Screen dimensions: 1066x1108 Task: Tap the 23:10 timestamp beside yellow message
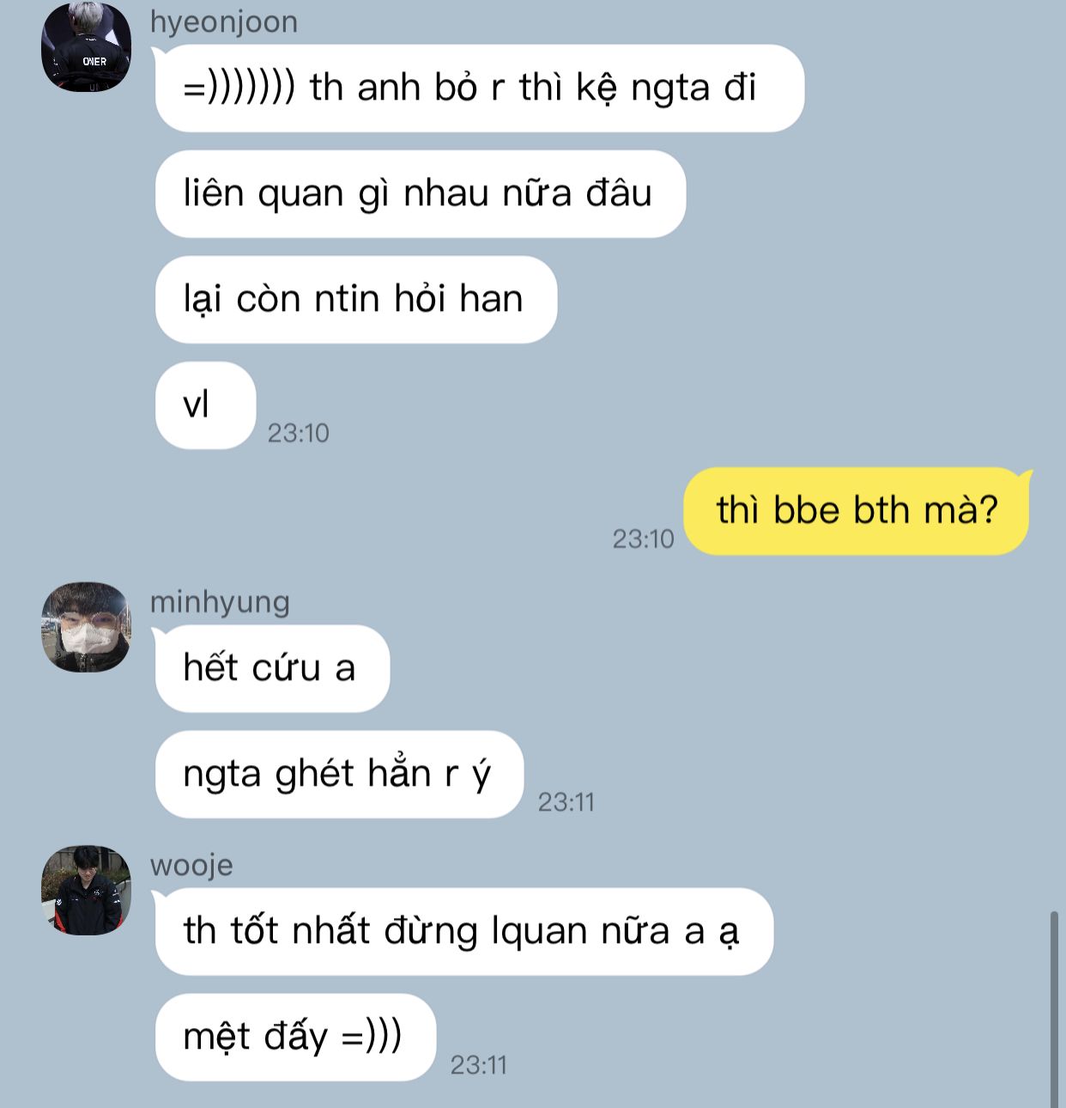click(x=643, y=539)
